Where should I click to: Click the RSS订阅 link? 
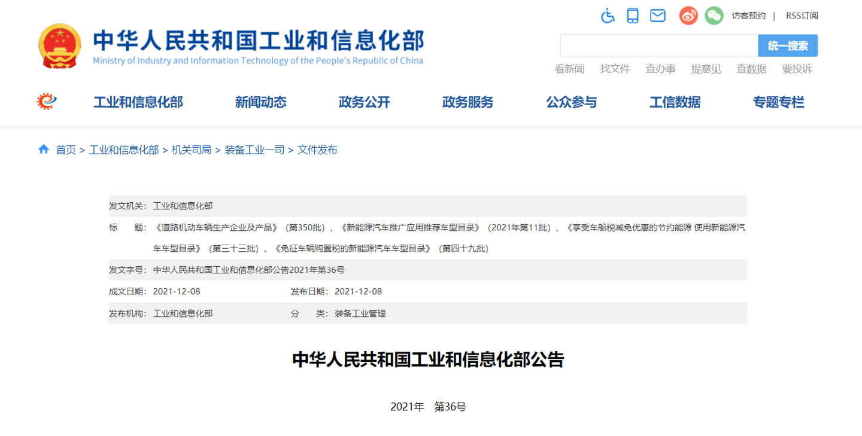tap(802, 16)
